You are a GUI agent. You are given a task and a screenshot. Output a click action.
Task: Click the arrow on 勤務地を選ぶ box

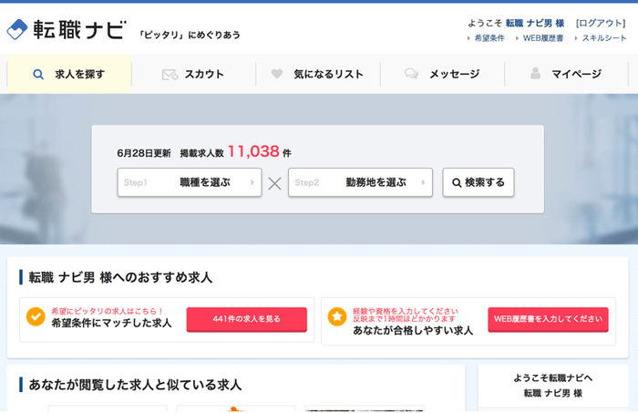[423, 182]
